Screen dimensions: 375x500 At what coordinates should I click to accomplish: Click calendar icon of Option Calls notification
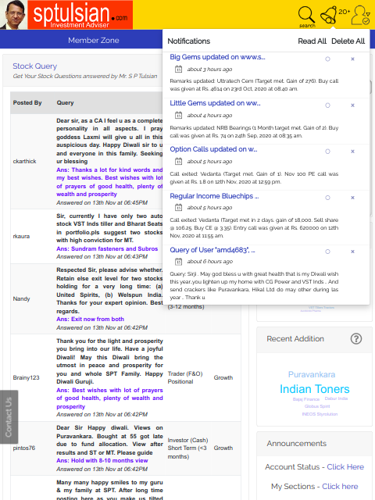click(179, 162)
